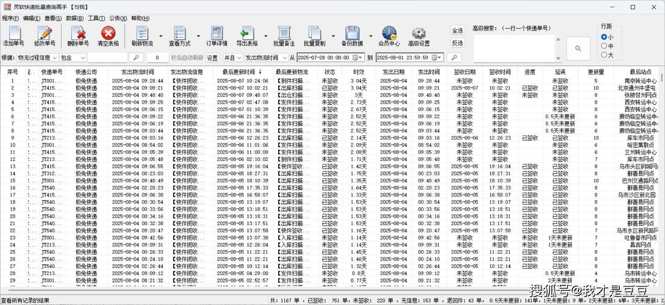Open the 工具(T) menu

pyautogui.click(x=97, y=18)
